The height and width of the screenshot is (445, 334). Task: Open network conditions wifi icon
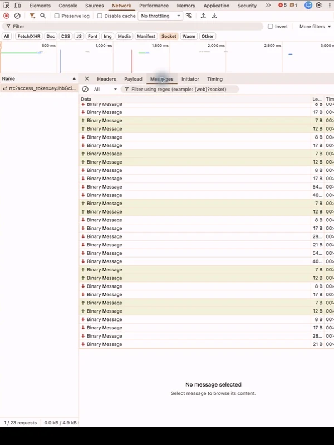[189, 16]
